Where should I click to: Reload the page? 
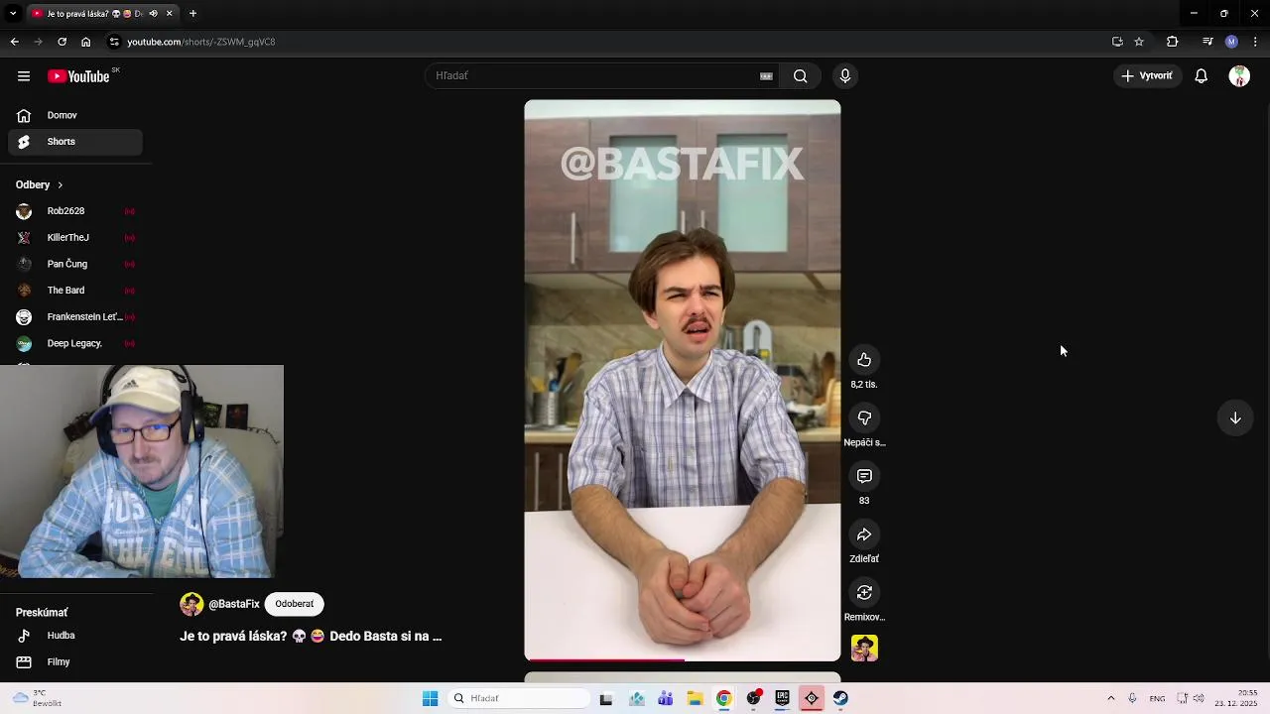tap(62, 42)
